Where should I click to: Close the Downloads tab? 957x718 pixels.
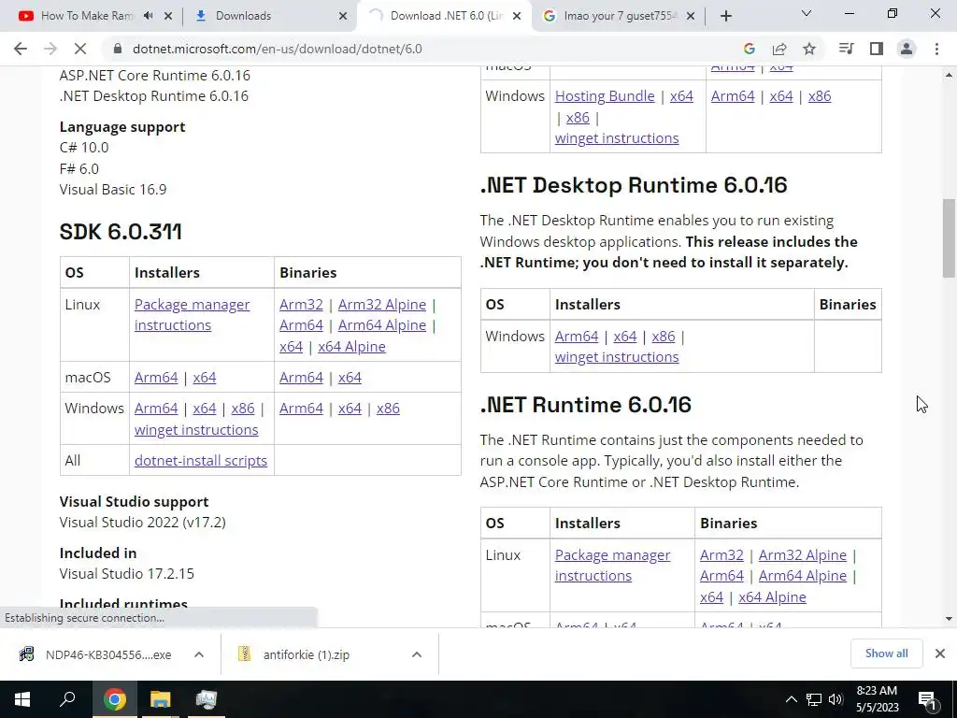coord(343,16)
